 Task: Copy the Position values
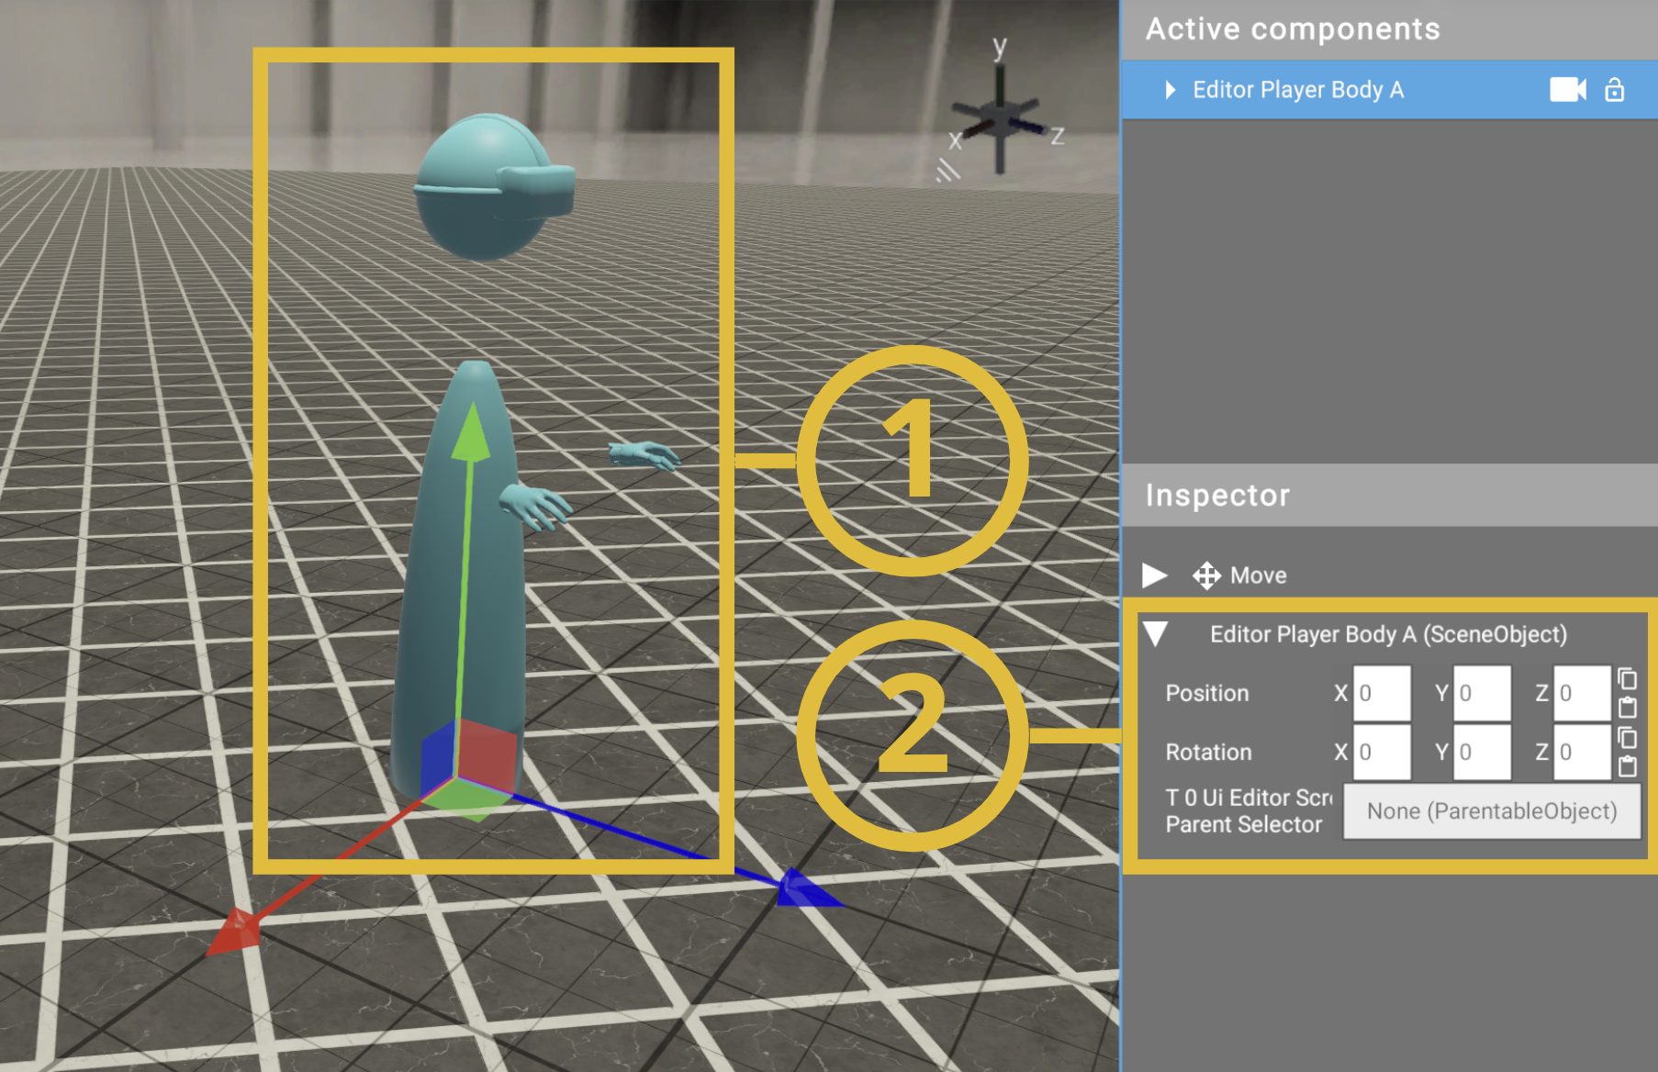[x=1627, y=679]
